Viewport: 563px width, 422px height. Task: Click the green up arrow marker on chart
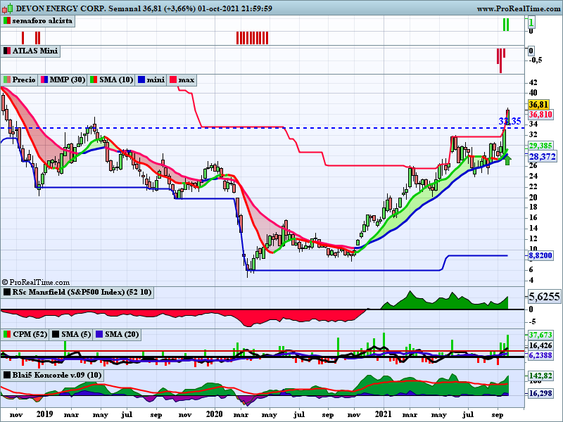pos(507,160)
